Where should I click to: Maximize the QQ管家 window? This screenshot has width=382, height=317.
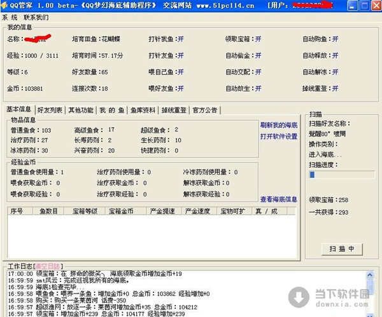364,6
